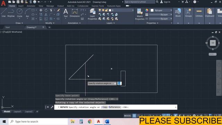Screen dimensions: 222x125
Task: Select the Hatch tool
Action: pos(33,19)
